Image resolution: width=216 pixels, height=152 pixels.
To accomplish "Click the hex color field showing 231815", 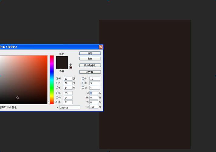I will click(x=69, y=108).
